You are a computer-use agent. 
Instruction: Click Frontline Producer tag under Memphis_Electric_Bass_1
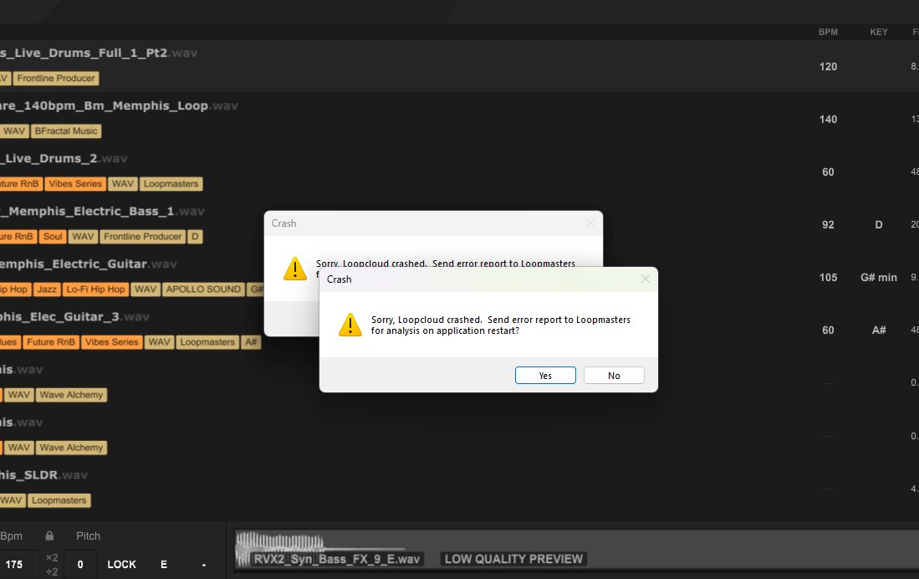click(142, 237)
